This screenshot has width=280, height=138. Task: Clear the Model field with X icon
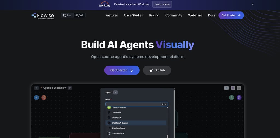pos(162,104)
